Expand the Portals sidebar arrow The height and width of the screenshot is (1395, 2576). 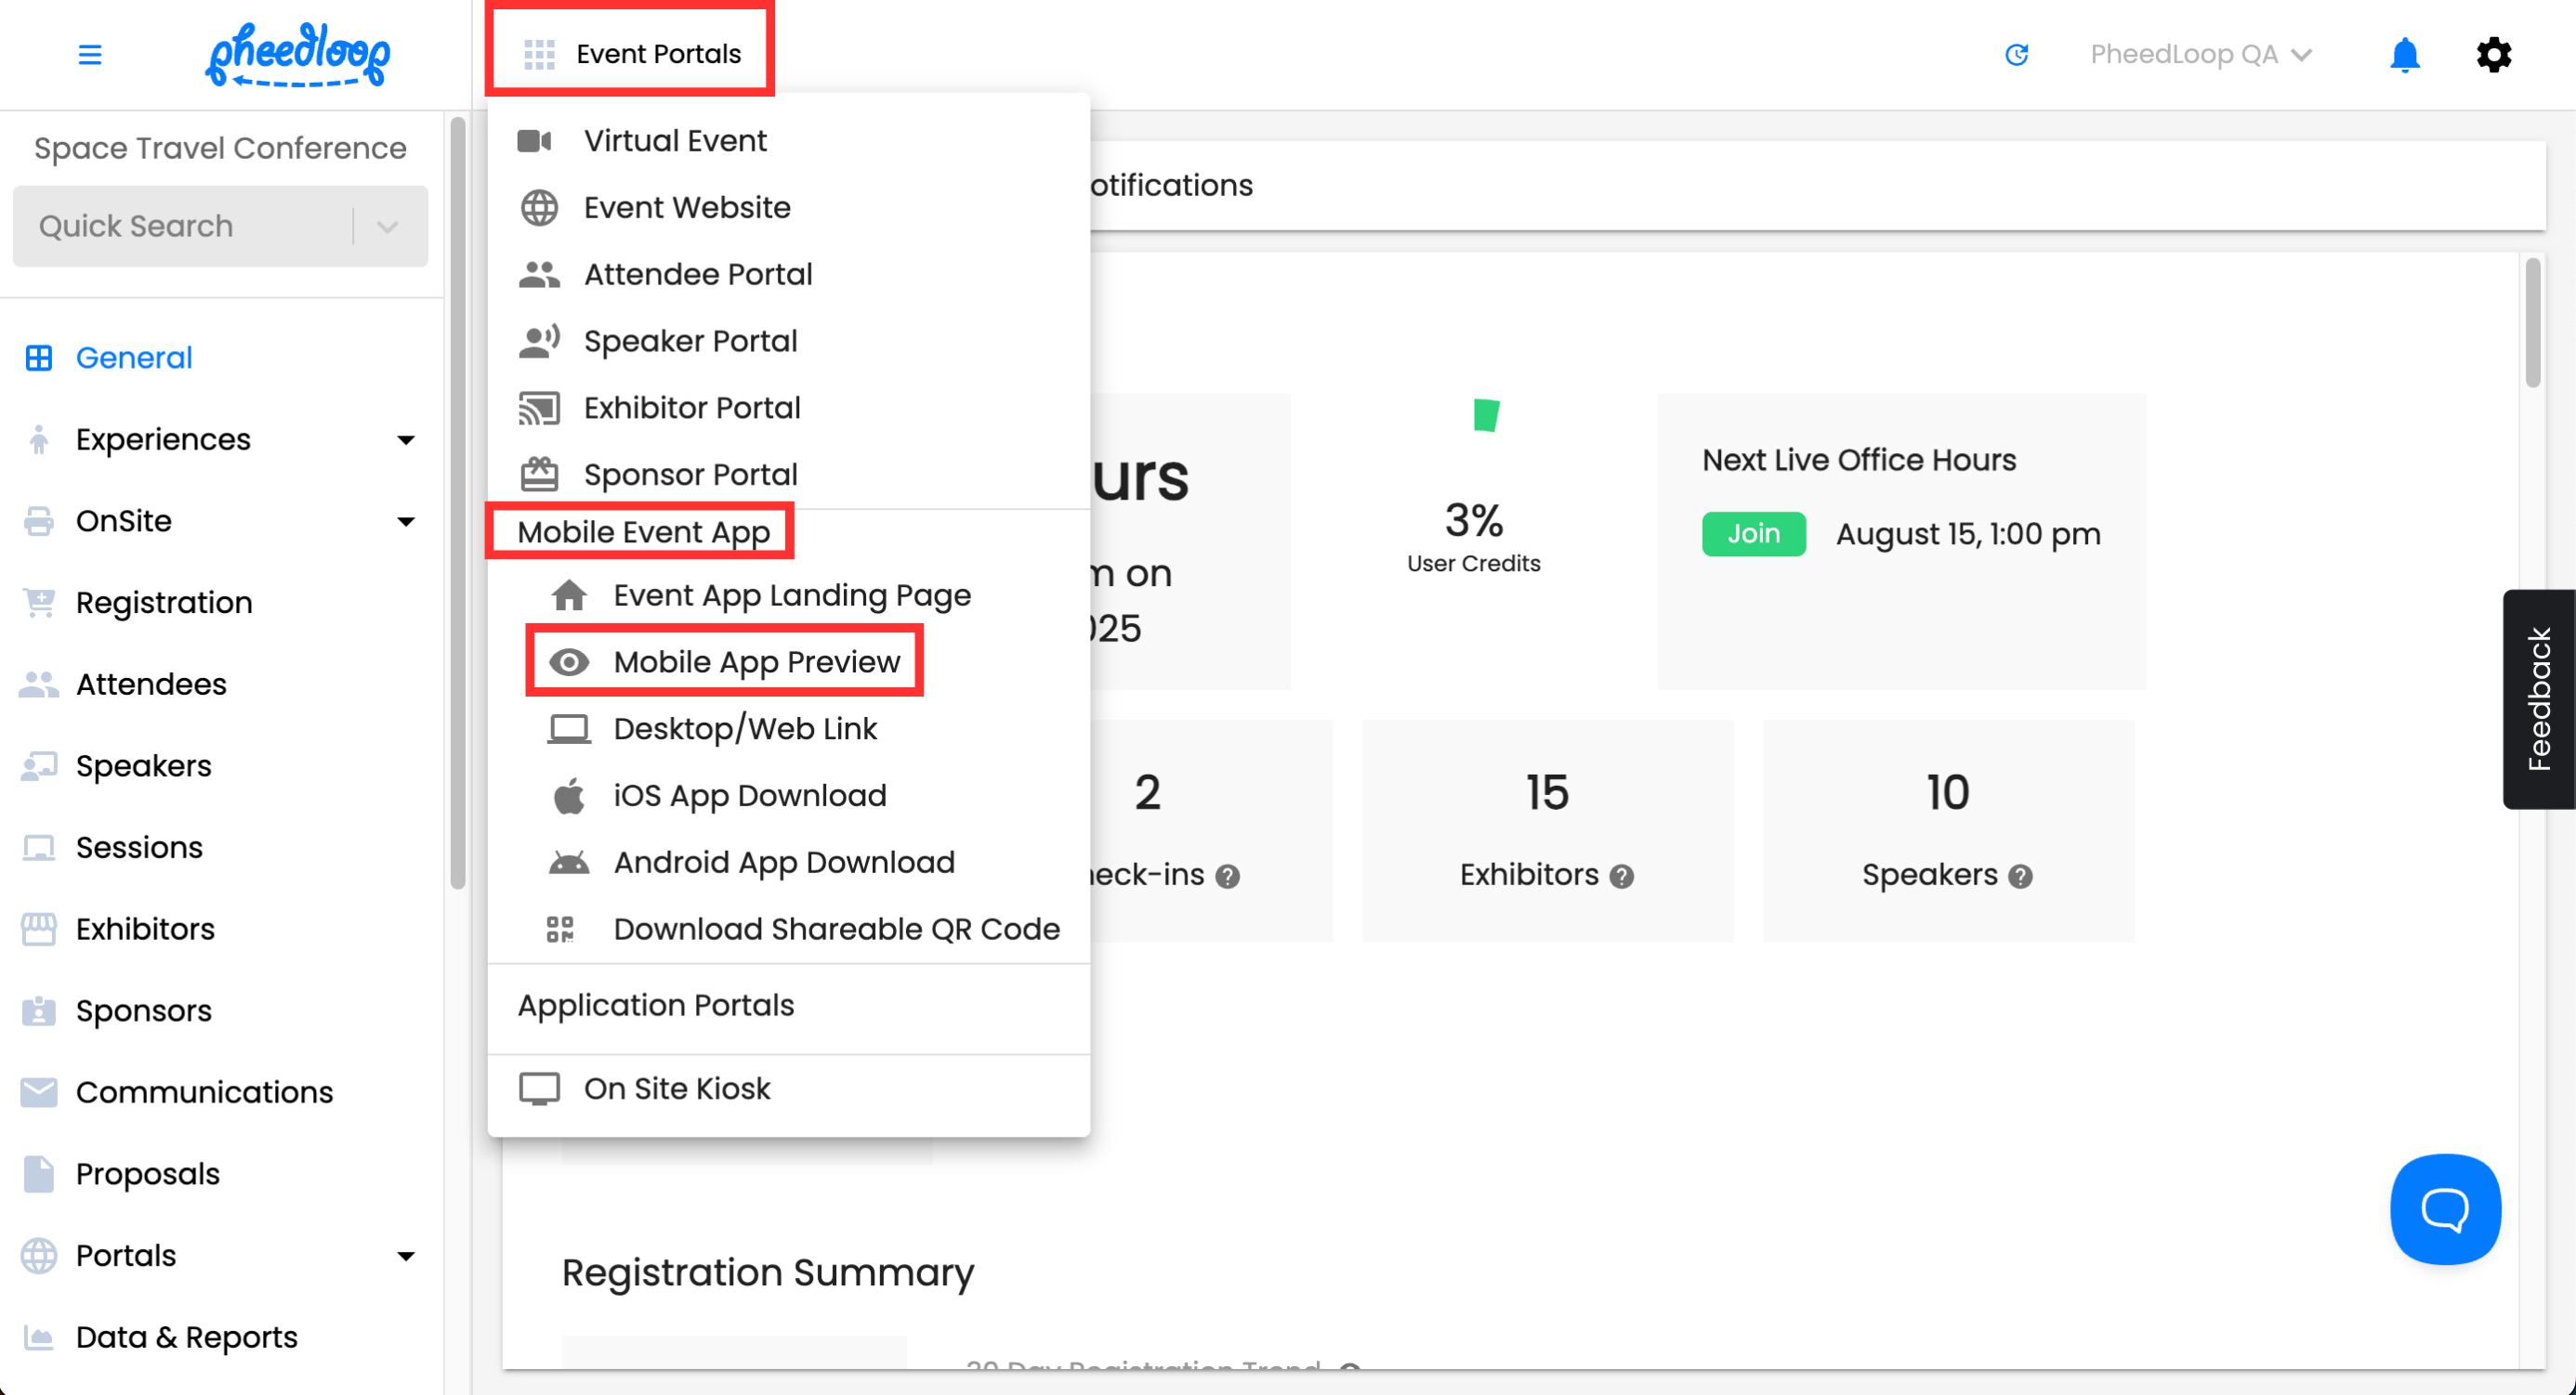coord(406,1256)
